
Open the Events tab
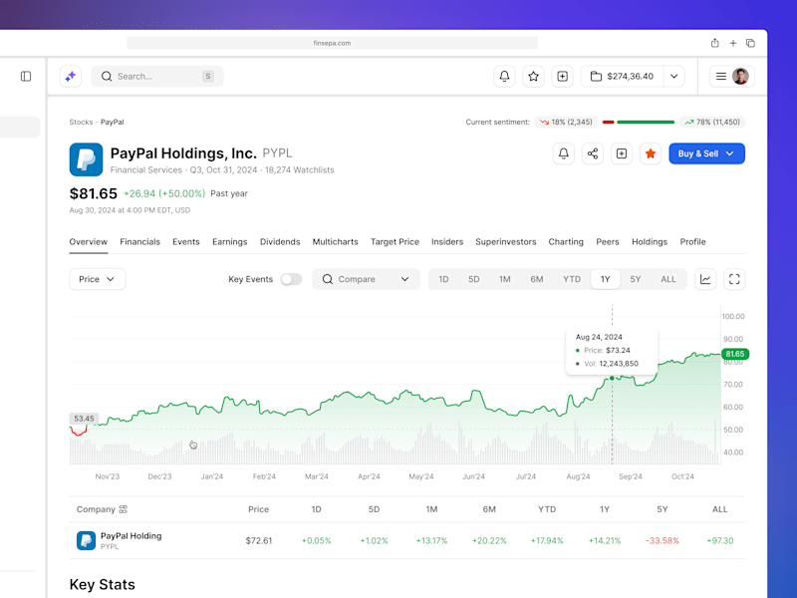pos(186,242)
